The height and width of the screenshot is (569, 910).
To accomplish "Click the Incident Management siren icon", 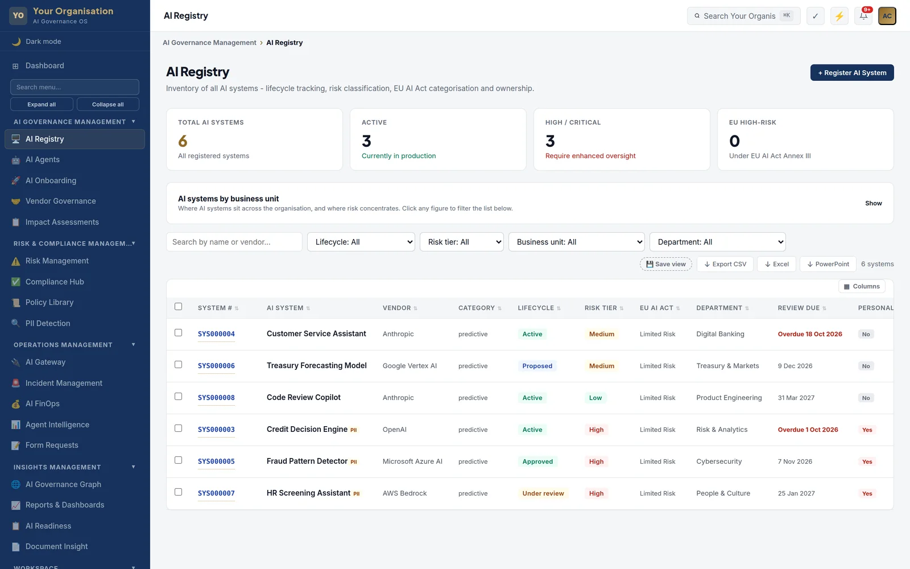I will pyautogui.click(x=16, y=383).
